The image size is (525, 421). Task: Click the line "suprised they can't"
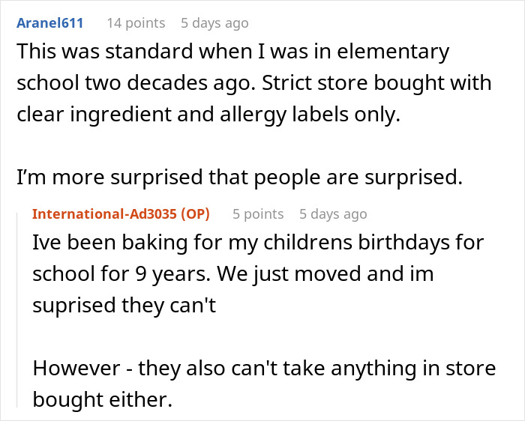(x=124, y=306)
